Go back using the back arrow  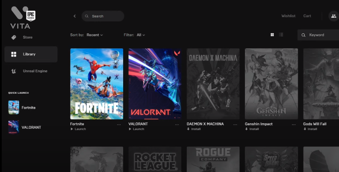click(x=74, y=16)
